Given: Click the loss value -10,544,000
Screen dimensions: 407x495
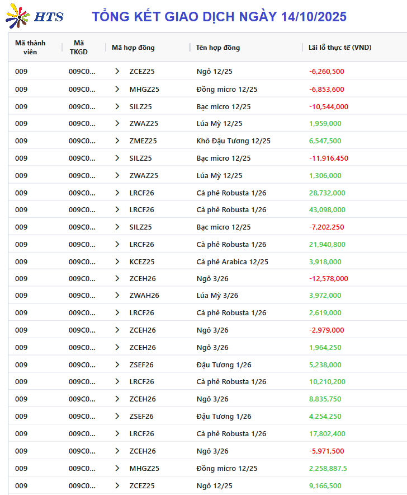Looking at the screenshot, I should (328, 106).
